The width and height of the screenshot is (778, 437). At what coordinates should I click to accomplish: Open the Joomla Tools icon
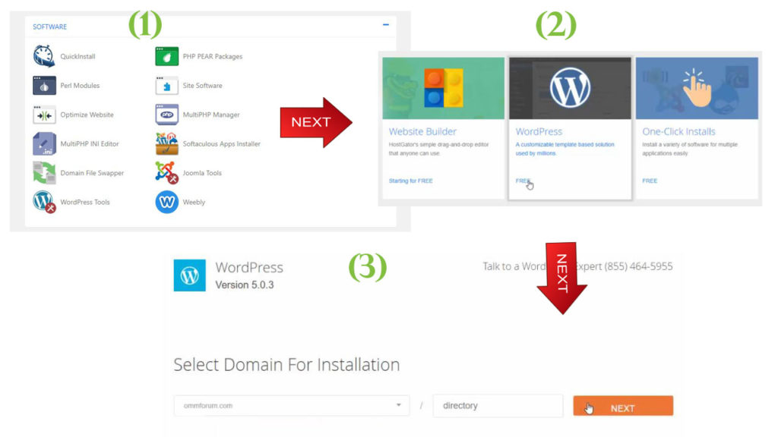click(166, 173)
